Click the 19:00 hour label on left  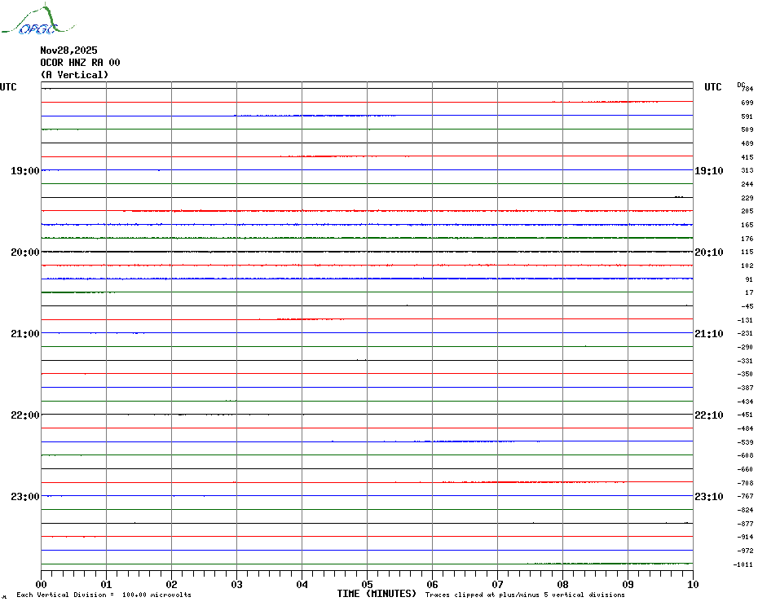tap(25, 171)
